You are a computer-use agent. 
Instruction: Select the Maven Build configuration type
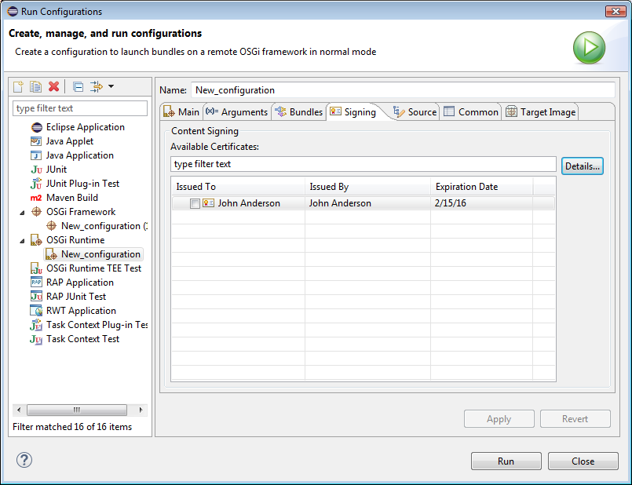71,198
